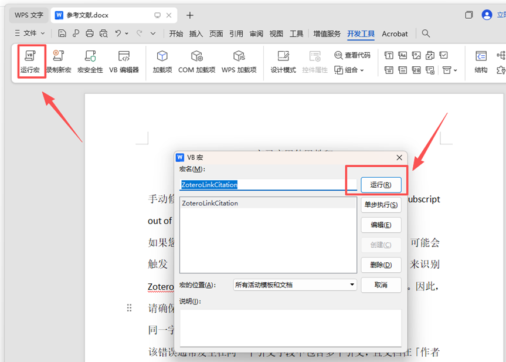Screen dimensions: 506x362
Task: Pin the 参考文献.docx document tab
Action: [156, 15]
